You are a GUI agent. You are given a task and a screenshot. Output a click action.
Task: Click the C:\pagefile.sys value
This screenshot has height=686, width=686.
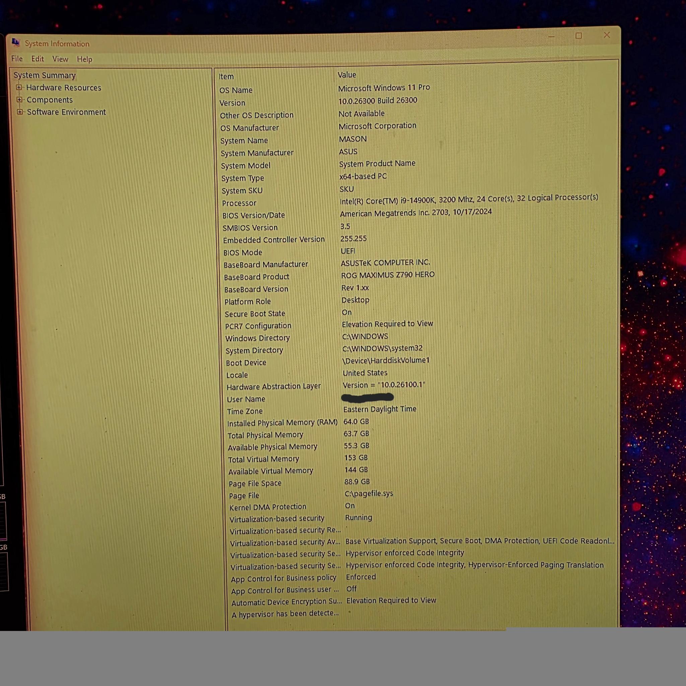(369, 493)
